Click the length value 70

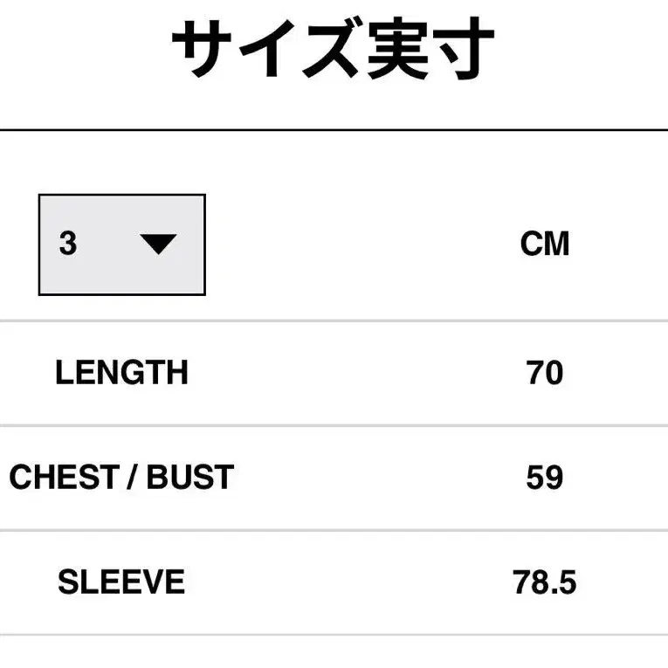[544, 374]
